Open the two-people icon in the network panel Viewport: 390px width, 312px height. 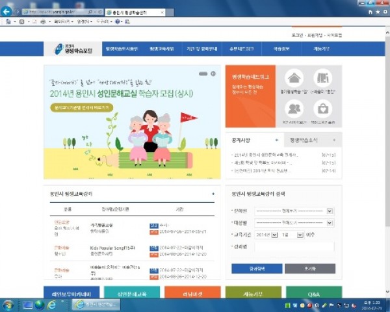(294, 108)
